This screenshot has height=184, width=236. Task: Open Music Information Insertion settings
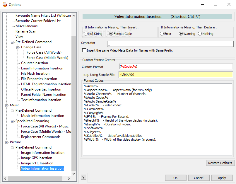(x=42, y=116)
